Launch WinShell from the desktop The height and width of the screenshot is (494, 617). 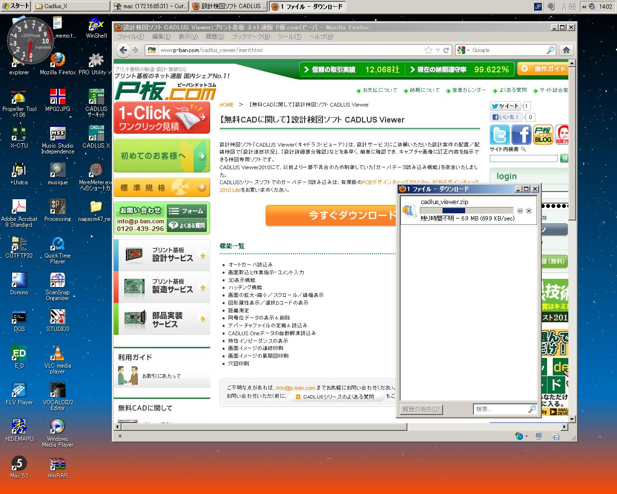pyautogui.click(x=96, y=28)
